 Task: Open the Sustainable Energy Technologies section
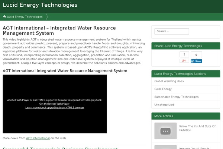tap(176, 97)
